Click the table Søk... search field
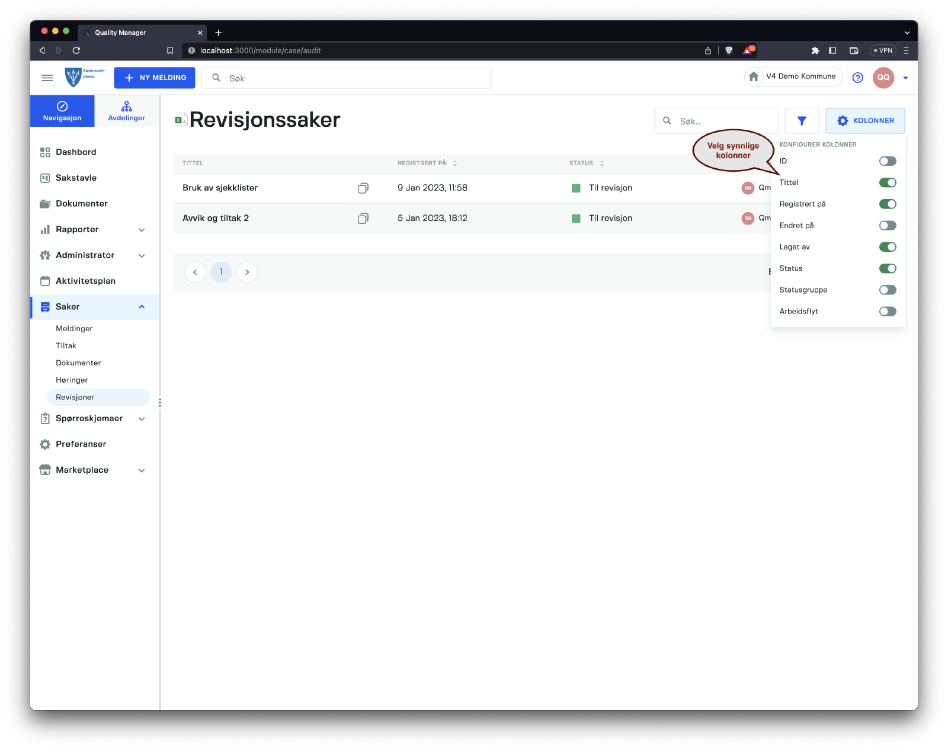This screenshot has height=750, width=948. pyautogui.click(x=724, y=121)
